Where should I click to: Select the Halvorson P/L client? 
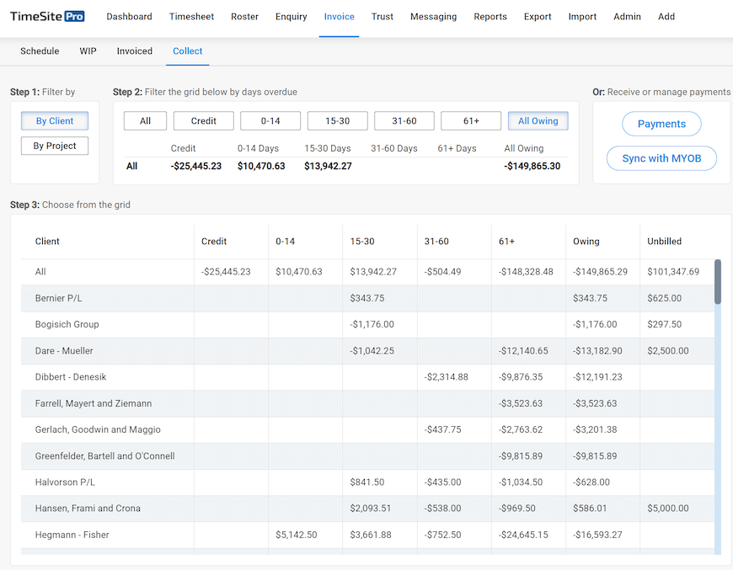click(x=367, y=482)
